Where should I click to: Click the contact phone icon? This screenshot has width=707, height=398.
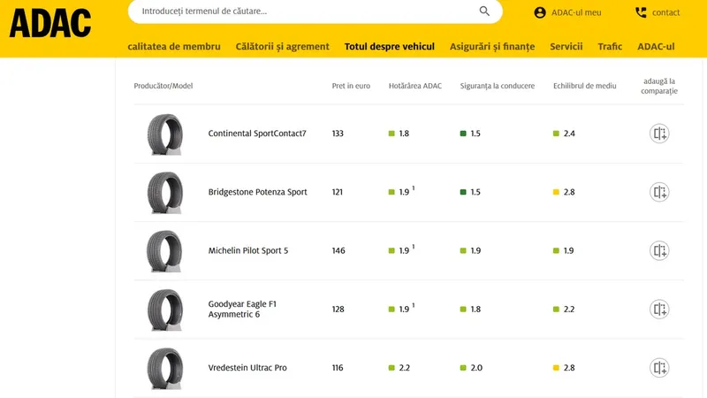641,12
